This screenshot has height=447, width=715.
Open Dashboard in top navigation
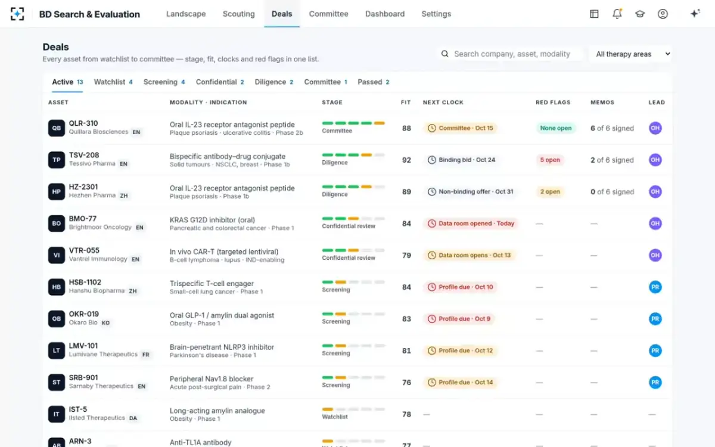tap(385, 14)
